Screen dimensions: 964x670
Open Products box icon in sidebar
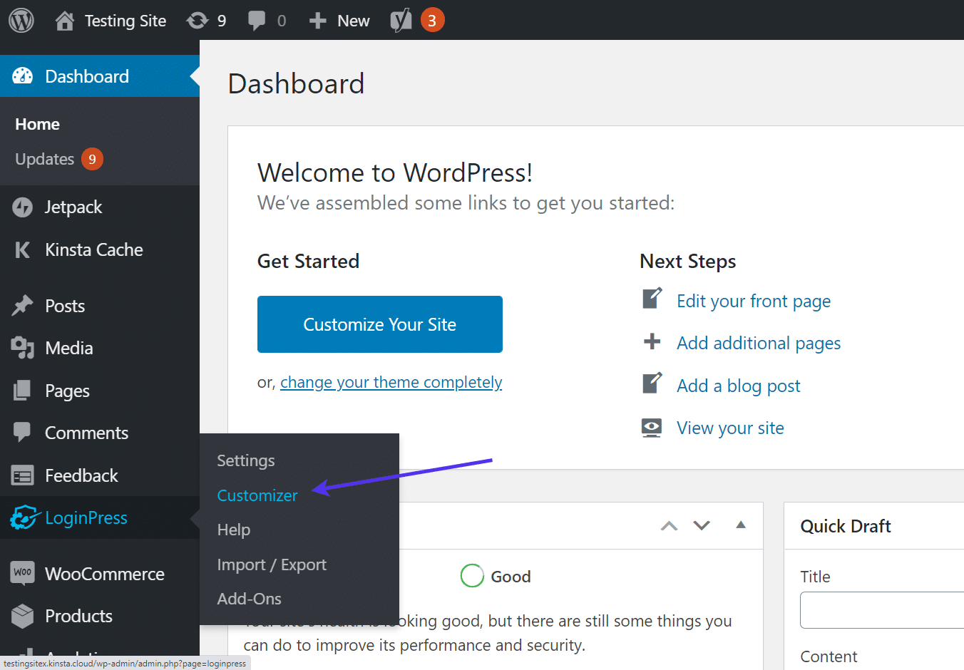22,616
